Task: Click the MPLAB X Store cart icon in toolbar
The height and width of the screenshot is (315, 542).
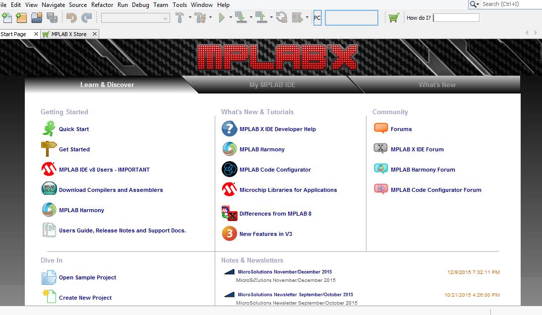Action: point(394,18)
